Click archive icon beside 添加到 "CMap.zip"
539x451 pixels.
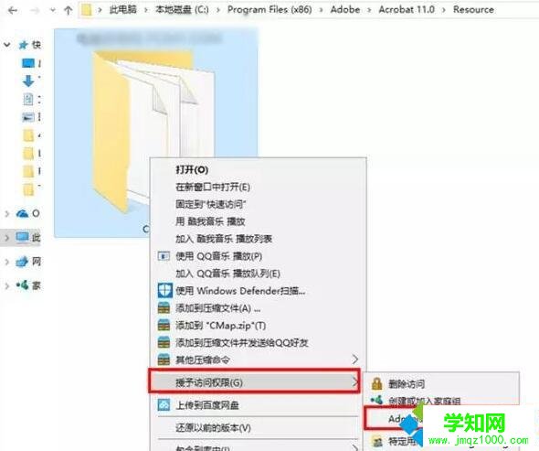point(164,325)
